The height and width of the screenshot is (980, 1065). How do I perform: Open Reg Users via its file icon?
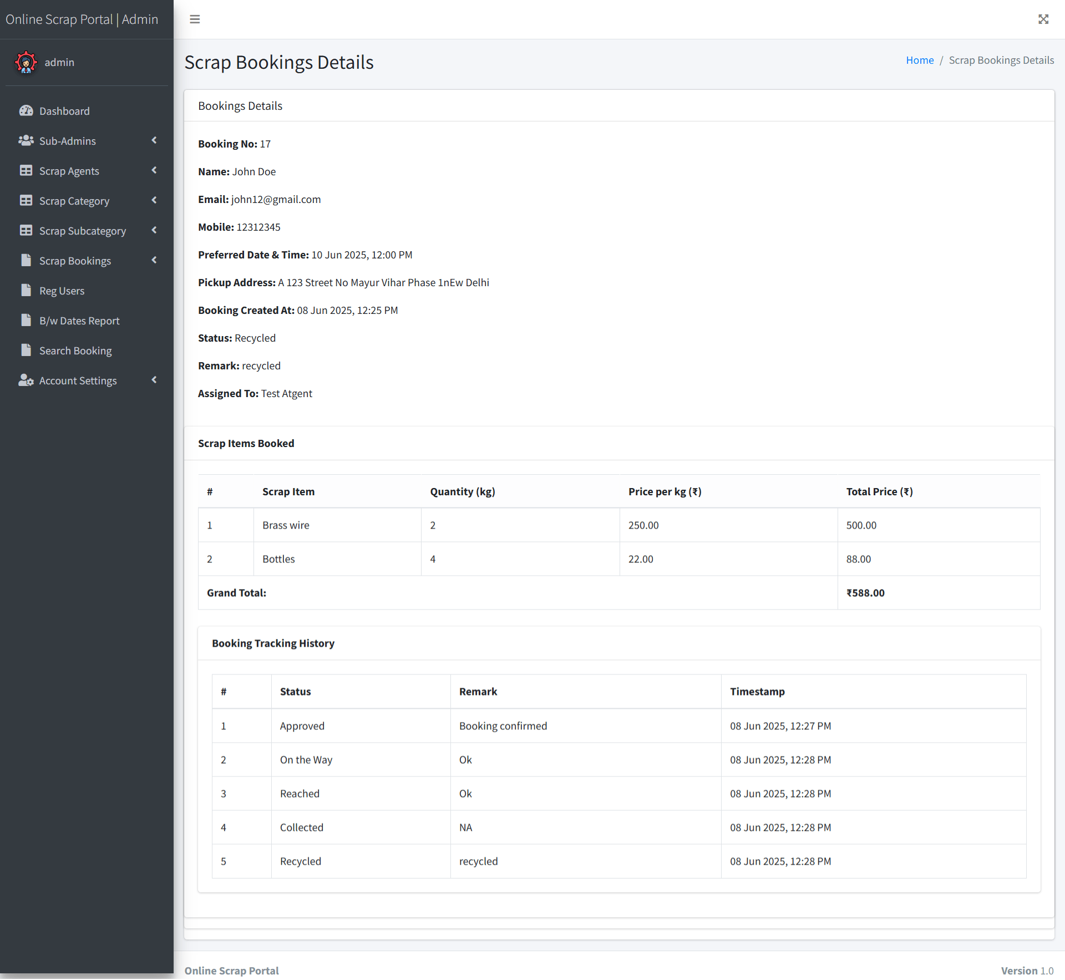click(x=26, y=291)
